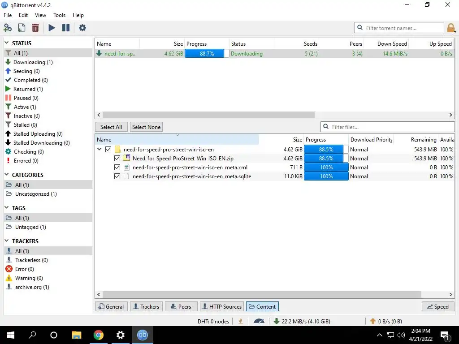Click the alternative speed limits speedometer icon
The height and width of the screenshot is (344, 459).
(259, 321)
